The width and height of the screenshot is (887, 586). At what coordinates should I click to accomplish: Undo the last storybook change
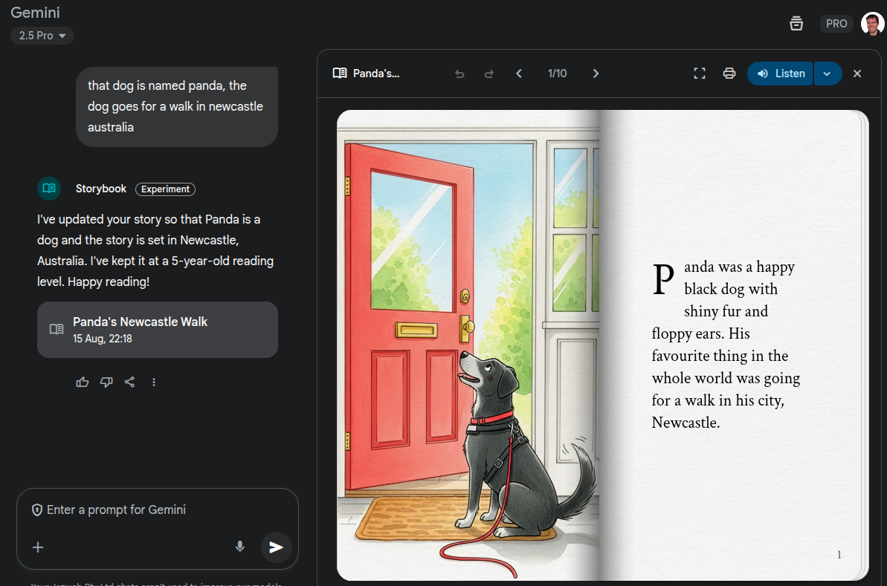459,74
